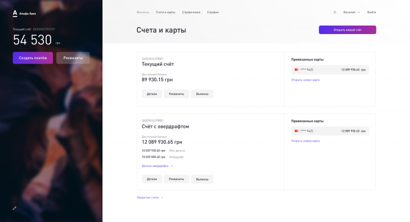Click Открыть новый счёт button
Image resolution: width=410 pixels, height=222 pixels.
click(x=347, y=30)
